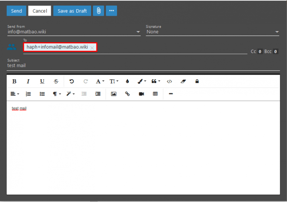287x202 pixels.
Task: Attach a file with paperclip icon
Action: click(x=99, y=11)
